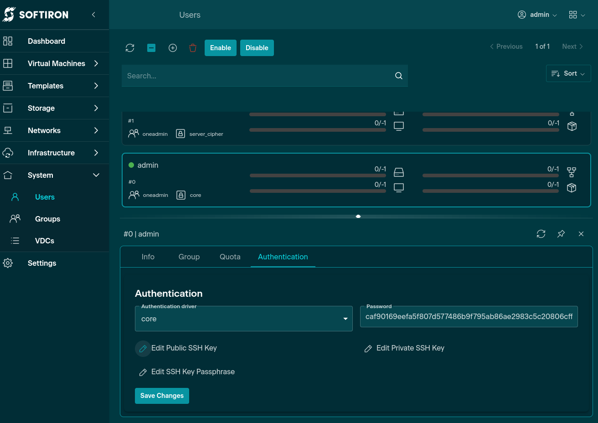Click the refresh users list icon

[x=130, y=48]
